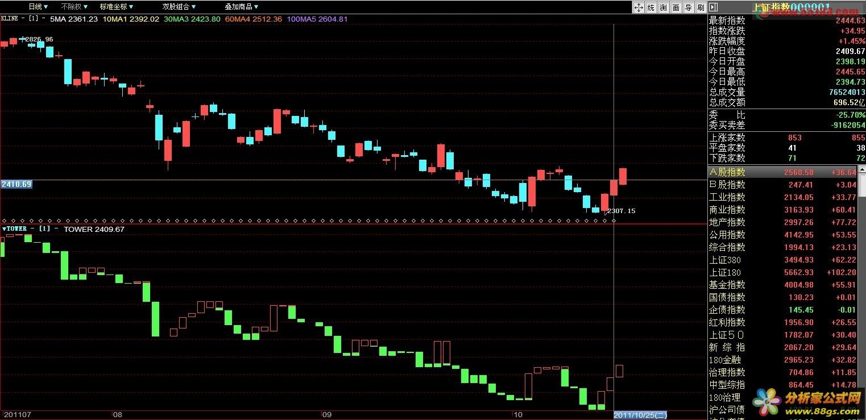
Task: Select the 新综指 row
Action: (782, 347)
